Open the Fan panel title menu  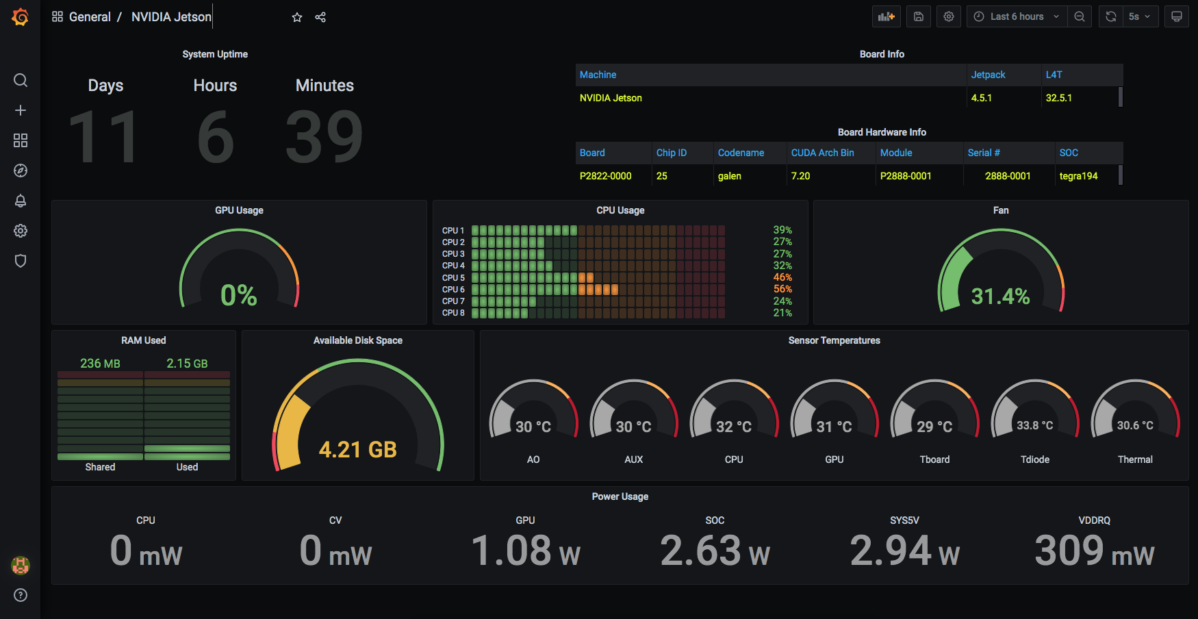[1001, 210]
